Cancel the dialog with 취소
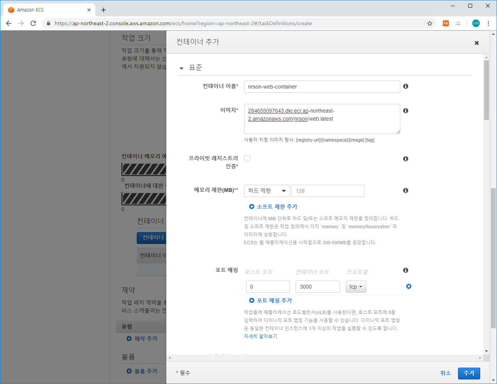The image size is (497, 384). tap(445, 373)
